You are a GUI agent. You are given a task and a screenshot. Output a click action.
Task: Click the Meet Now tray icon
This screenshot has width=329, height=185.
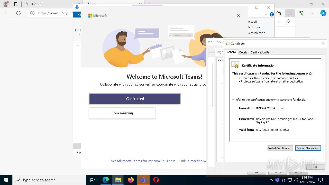tap(284, 180)
